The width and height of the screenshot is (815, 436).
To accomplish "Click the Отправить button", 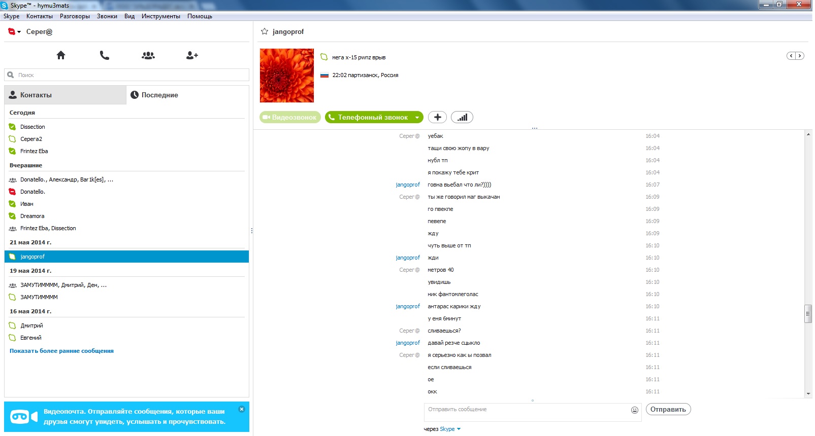I will pos(668,409).
